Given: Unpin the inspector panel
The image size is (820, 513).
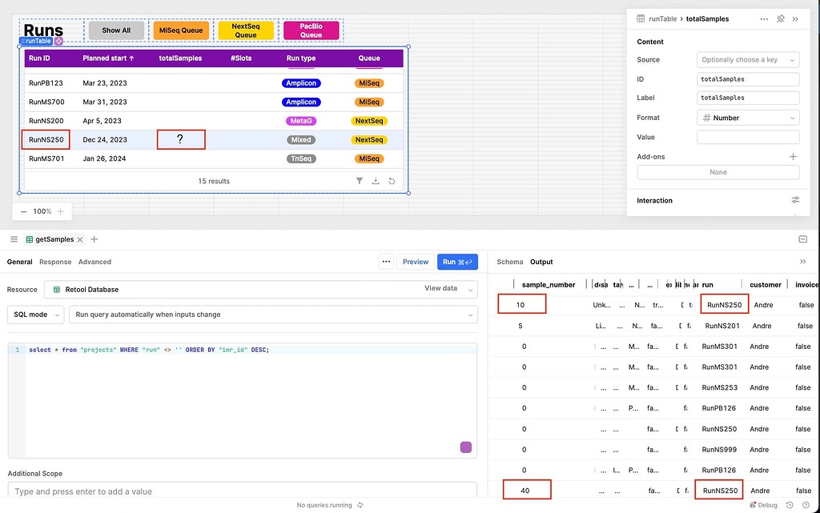Looking at the screenshot, I should (781, 18).
